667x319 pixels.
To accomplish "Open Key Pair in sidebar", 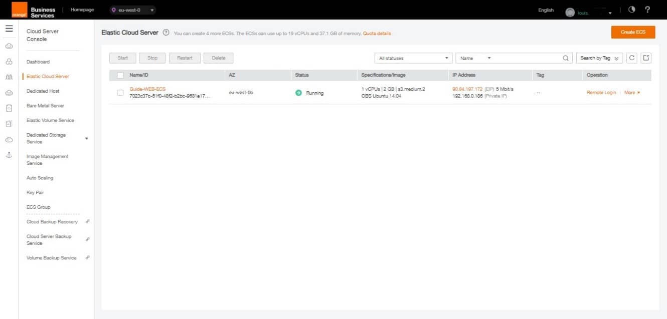I will coord(35,192).
